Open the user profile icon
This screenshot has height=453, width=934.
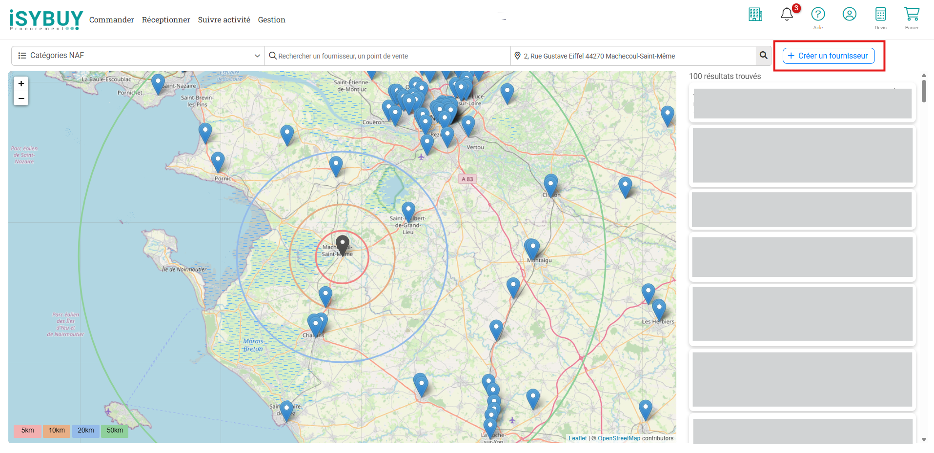pos(849,15)
